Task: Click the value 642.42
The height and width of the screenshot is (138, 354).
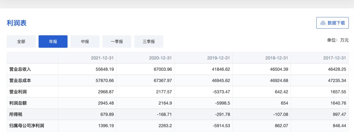Action: click(x=281, y=92)
